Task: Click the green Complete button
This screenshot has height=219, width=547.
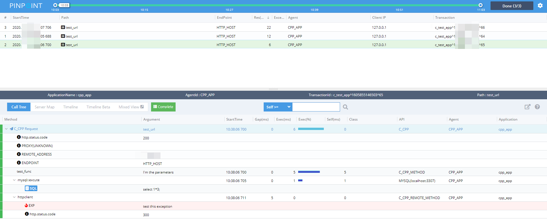Action: [163, 107]
